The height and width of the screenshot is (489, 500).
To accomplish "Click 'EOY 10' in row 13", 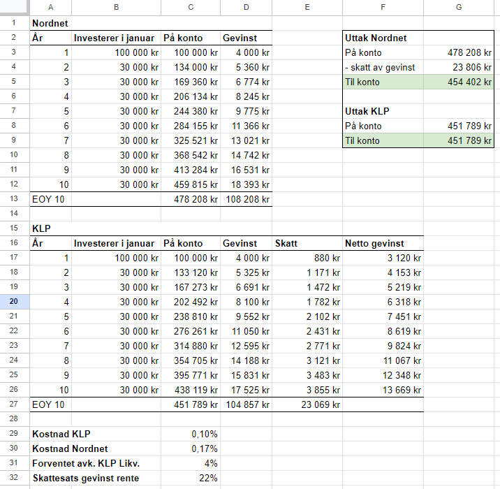I will (51, 199).
